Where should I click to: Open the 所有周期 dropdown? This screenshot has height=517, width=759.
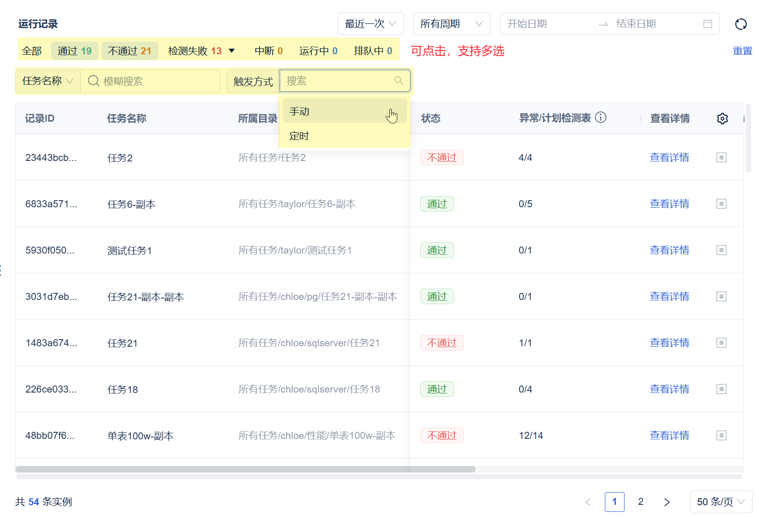point(452,24)
